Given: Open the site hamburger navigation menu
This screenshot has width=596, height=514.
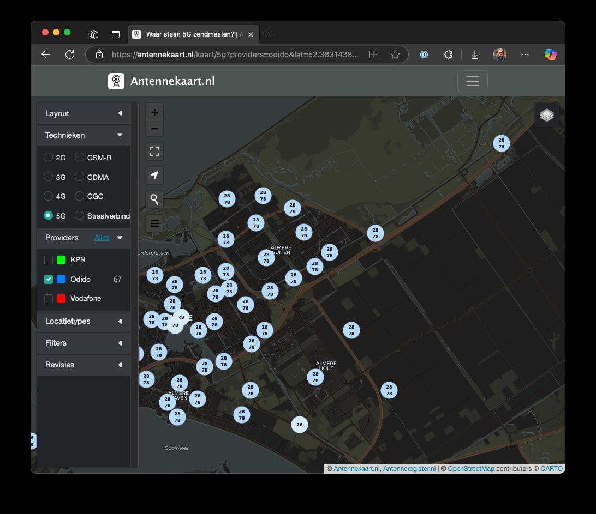Looking at the screenshot, I should (x=472, y=81).
